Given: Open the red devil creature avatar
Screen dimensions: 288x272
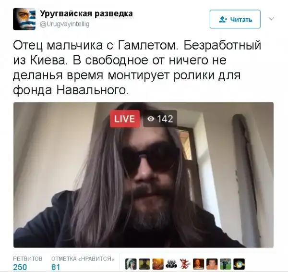Looking at the screenshot, I should coord(185,264).
